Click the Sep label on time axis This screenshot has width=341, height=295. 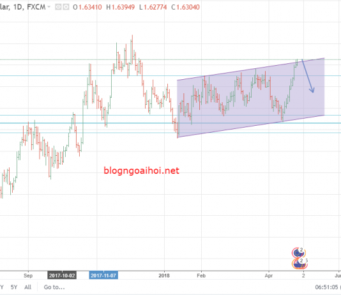pos(28,276)
